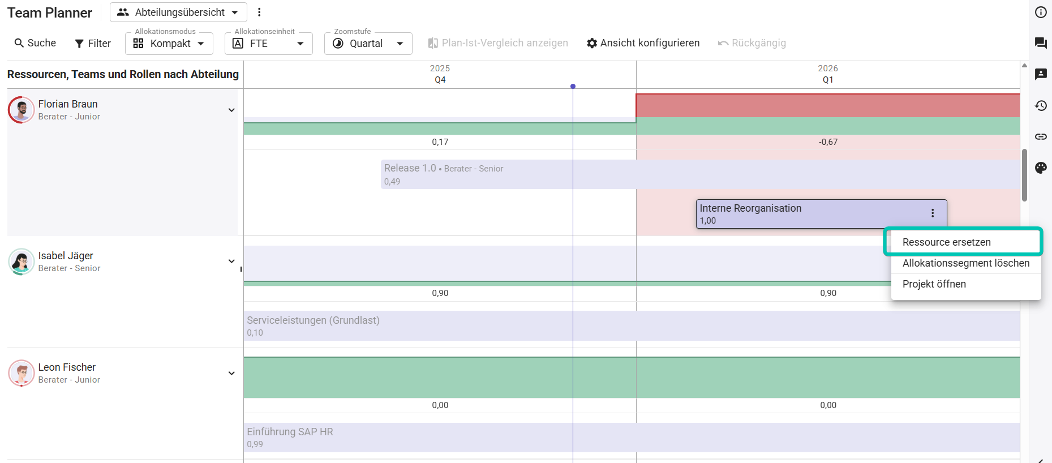
Task: Open the Zoomstufe Quartal dropdown
Action: click(368, 44)
